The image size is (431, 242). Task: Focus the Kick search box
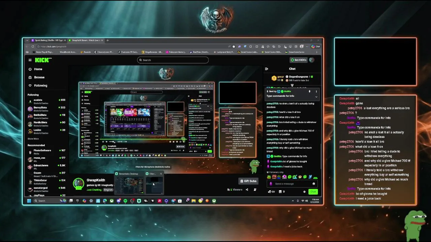coord(173,60)
